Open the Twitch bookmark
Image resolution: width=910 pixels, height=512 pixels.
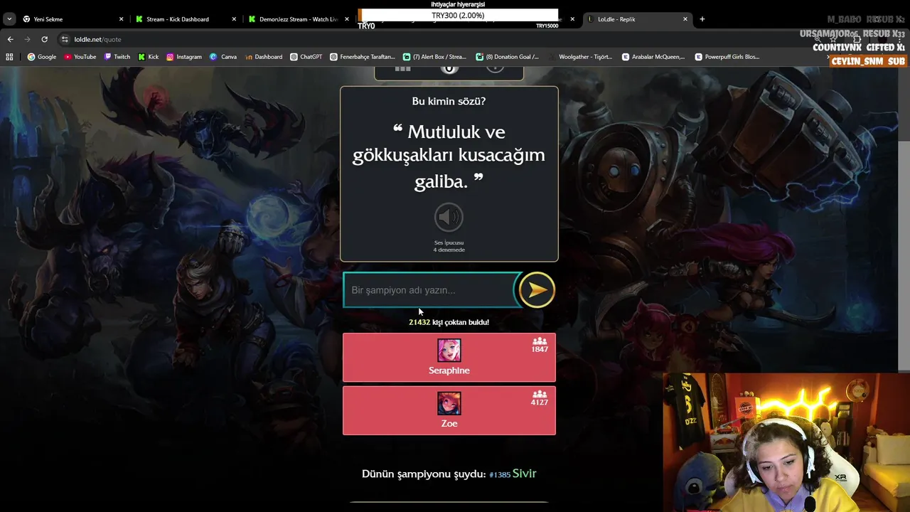[x=117, y=57]
